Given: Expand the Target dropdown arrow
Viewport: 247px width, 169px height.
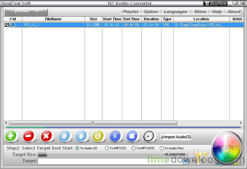Looking at the screenshot, I should [x=185, y=161].
